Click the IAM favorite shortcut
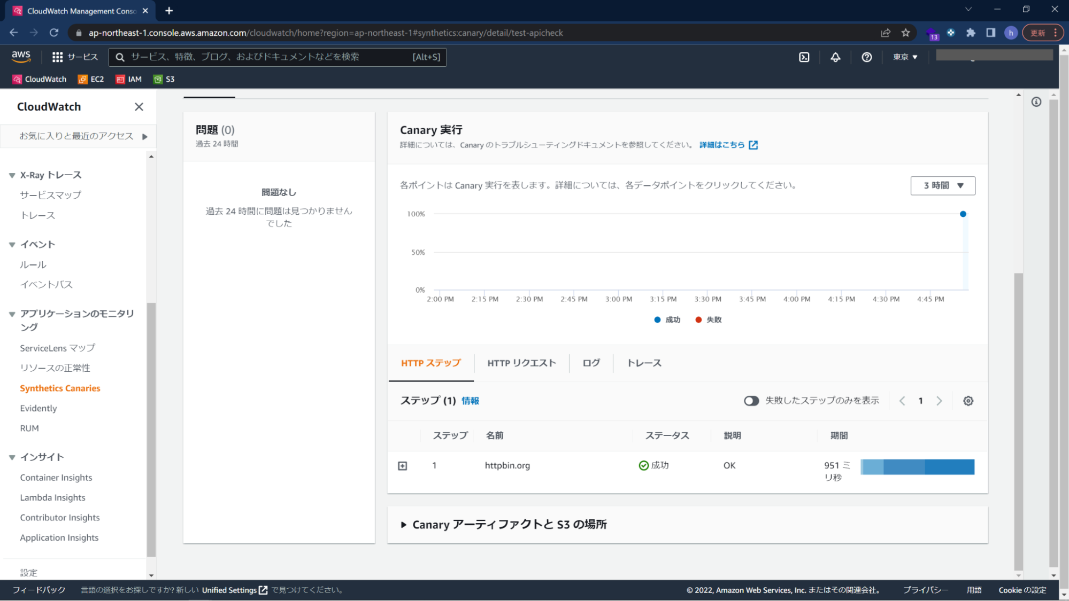The width and height of the screenshot is (1069, 601). click(x=129, y=79)
